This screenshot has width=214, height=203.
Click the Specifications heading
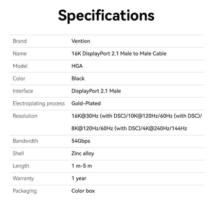pos(106,16)
